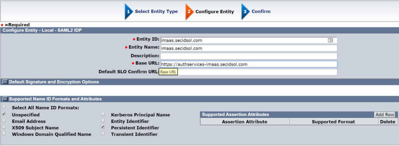
Task: Open the Confirm wizard step
Action: [261, 11]
